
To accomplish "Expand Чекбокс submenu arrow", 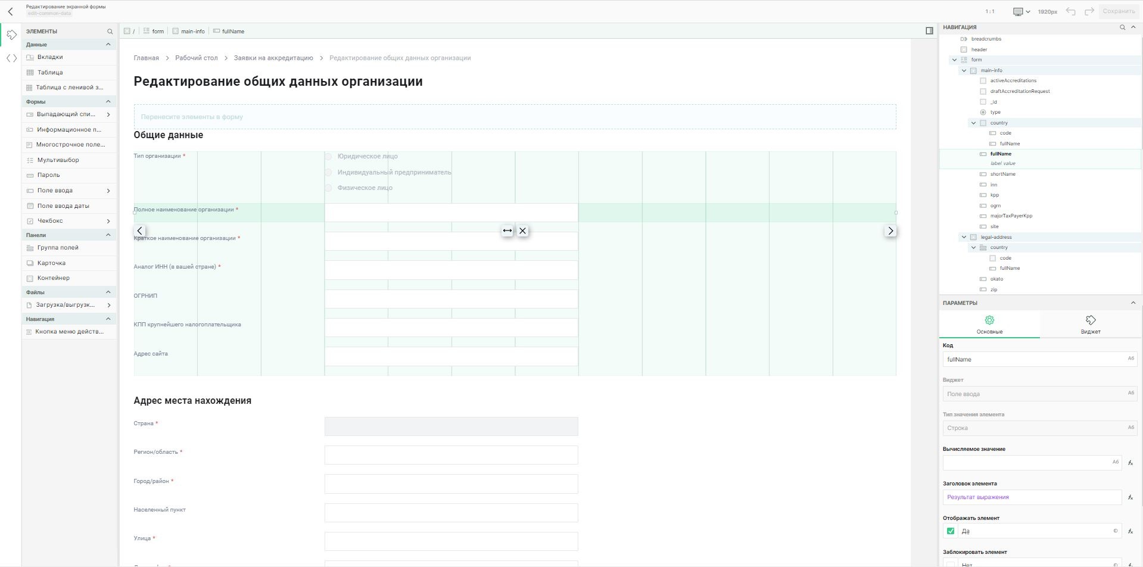I will (108, 221).
